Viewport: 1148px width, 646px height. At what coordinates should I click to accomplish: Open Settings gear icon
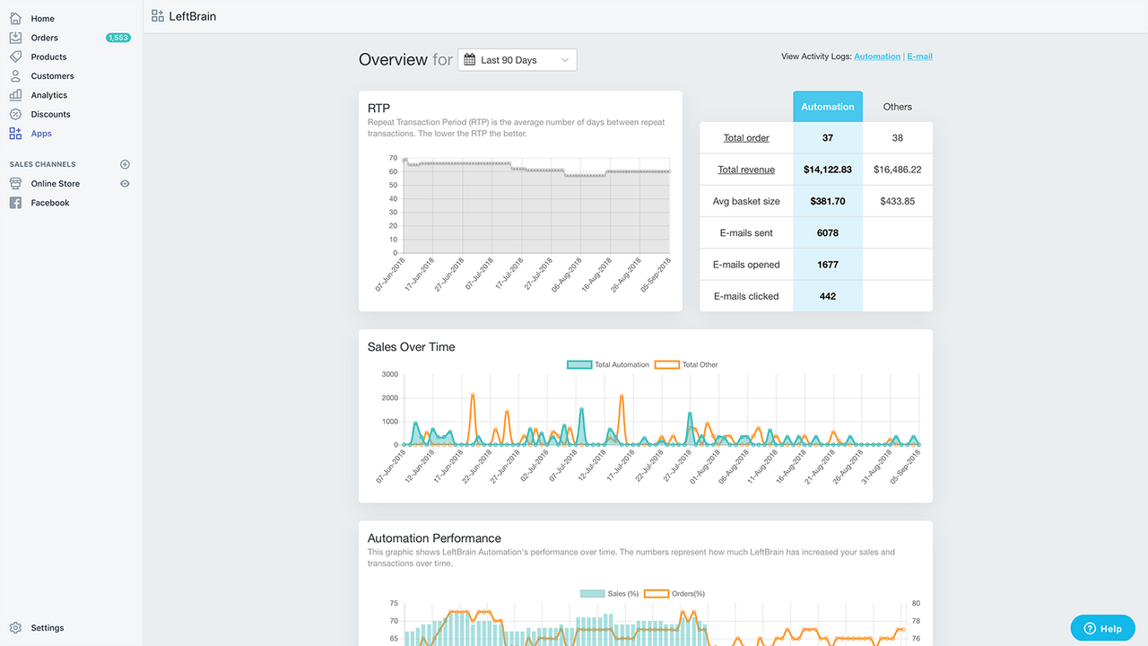pos(15,628)
